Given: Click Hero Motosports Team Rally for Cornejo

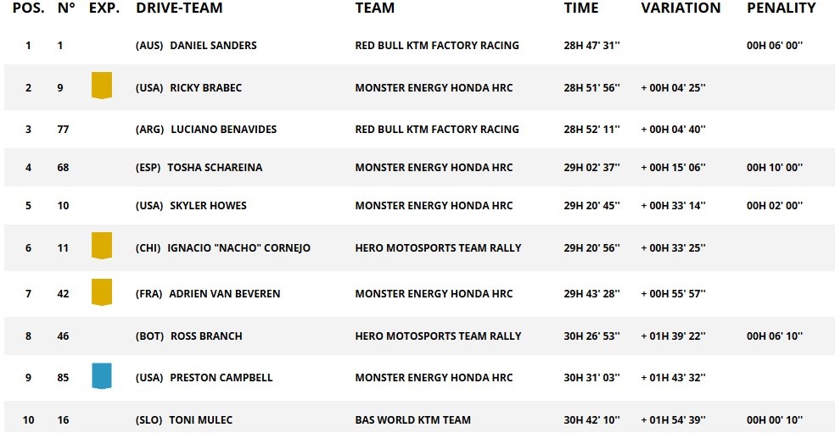Looking at the screenshot, I should (x=438, y=248).
